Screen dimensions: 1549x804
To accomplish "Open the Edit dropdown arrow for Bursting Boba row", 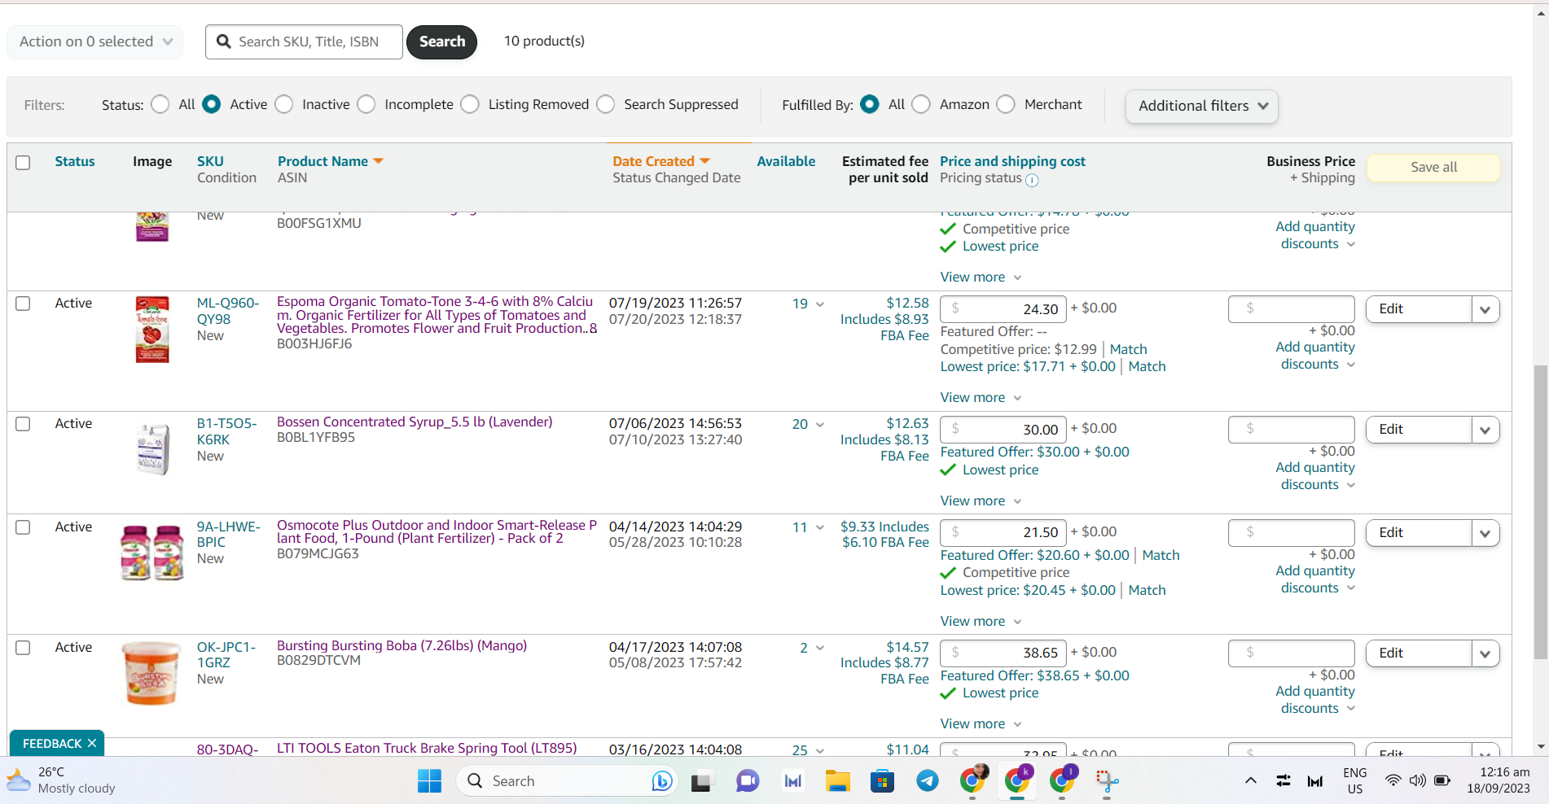I will click(1485, 653).
